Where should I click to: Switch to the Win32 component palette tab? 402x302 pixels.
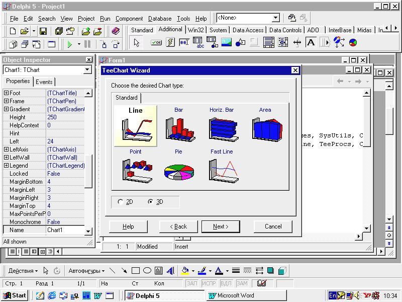point(195,30)
